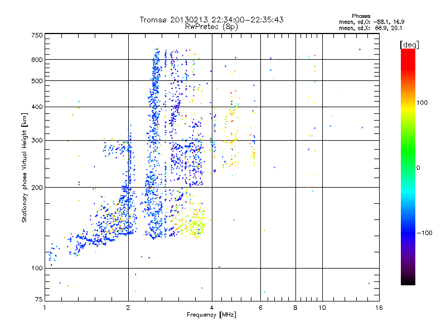446x335 pixels.
Task: Click the y-axis tick label '600'
Action: pyautogui.click(x=37, y=60)
